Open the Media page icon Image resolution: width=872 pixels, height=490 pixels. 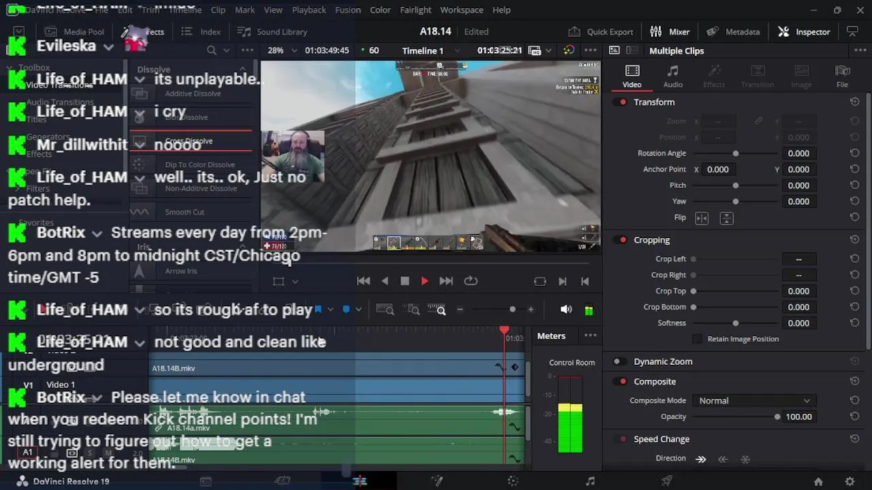205,481
